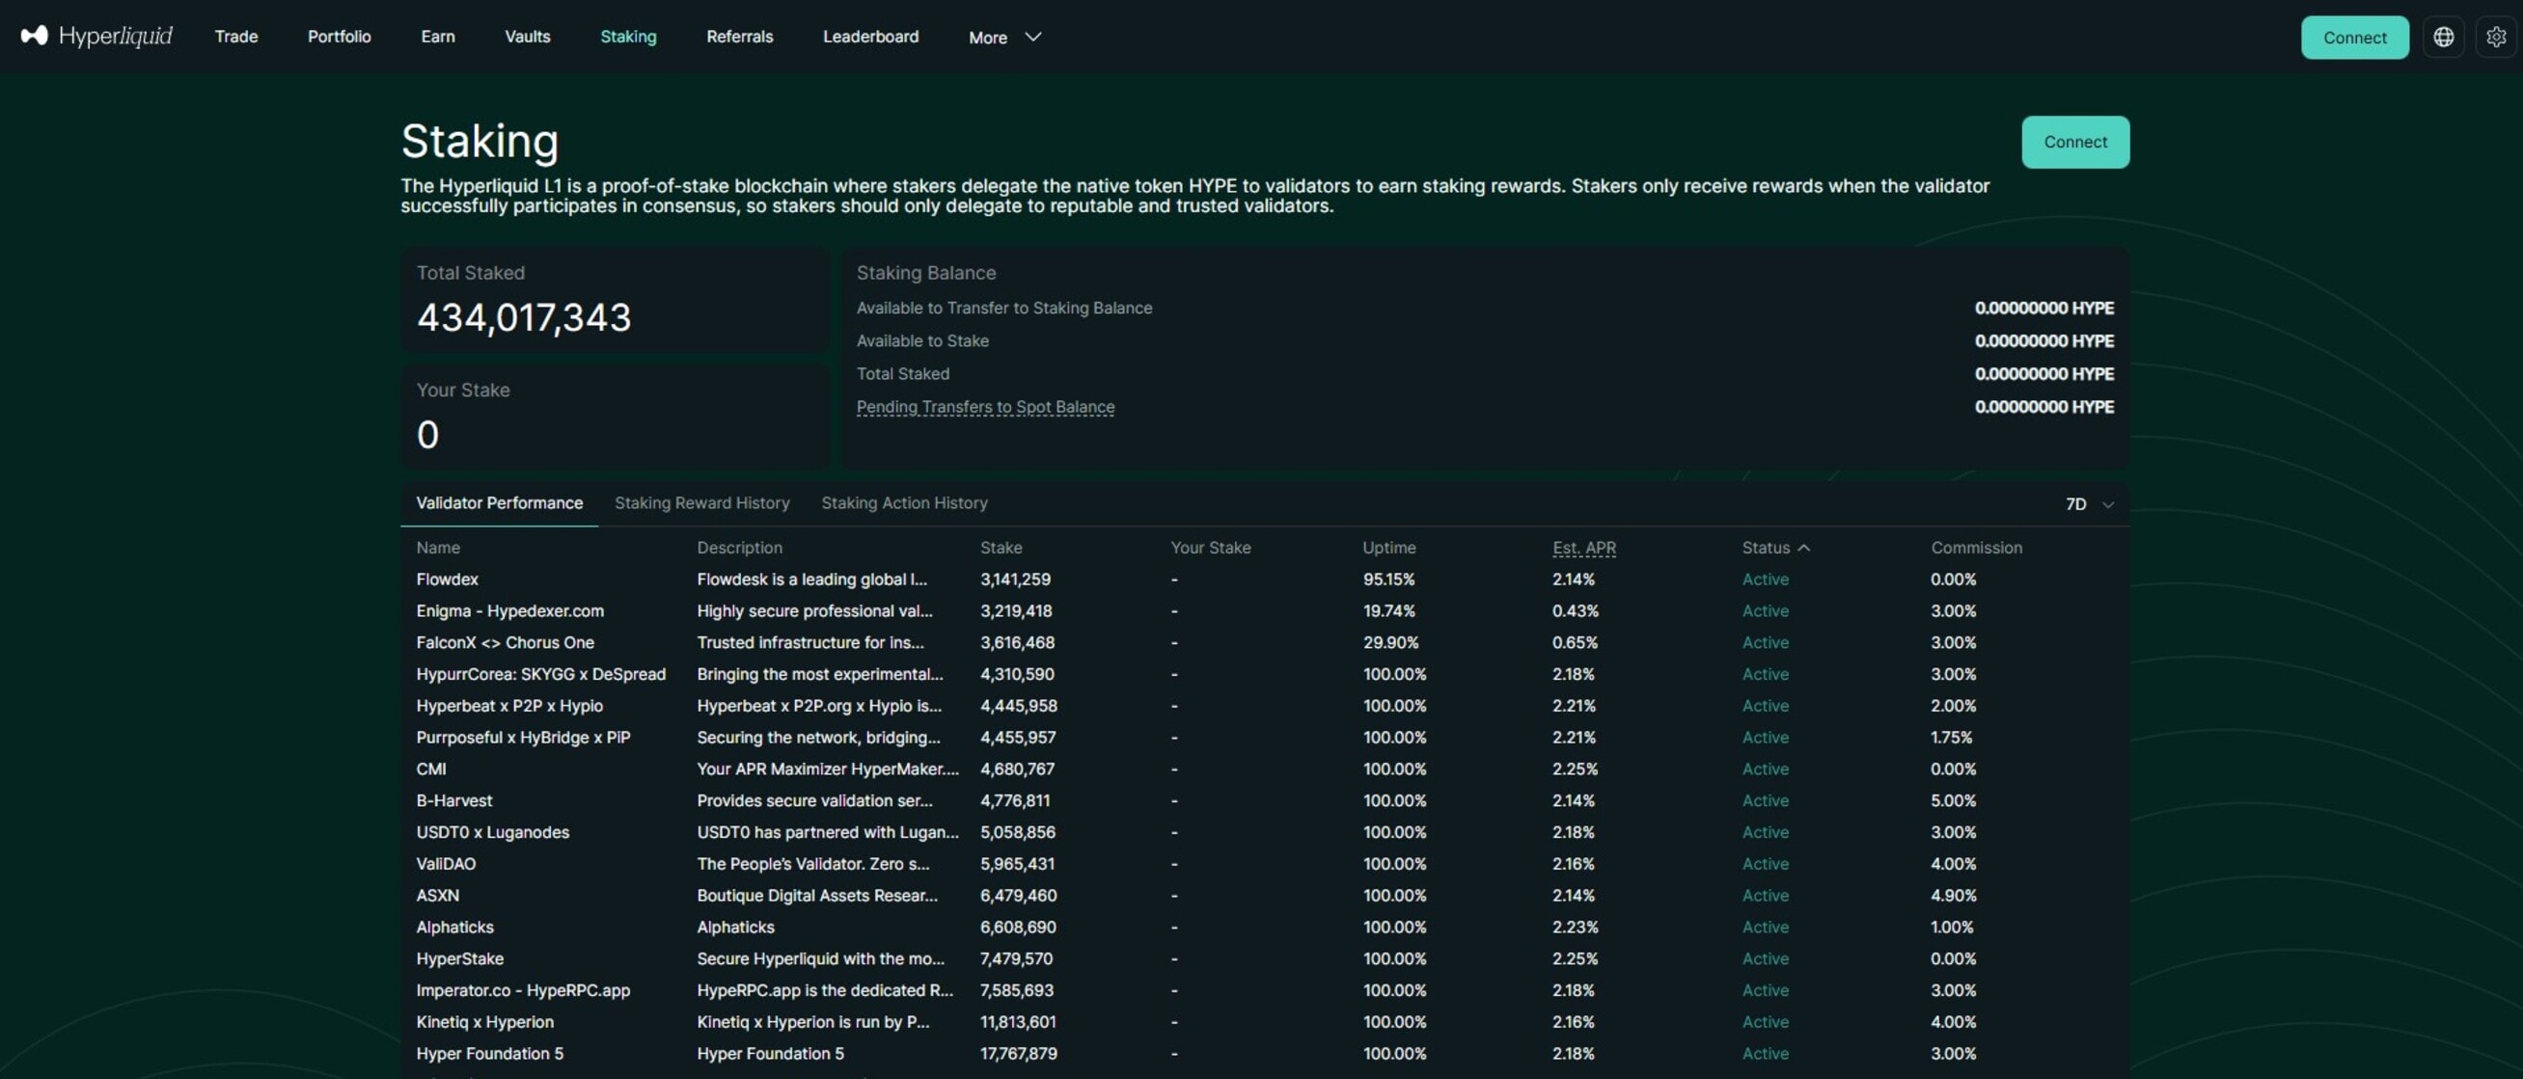Toggle the Status column sort order

(1774, 548)
